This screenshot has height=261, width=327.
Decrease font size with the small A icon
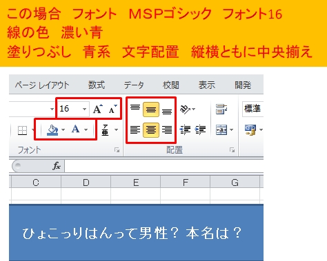click(x=112, y=109)
